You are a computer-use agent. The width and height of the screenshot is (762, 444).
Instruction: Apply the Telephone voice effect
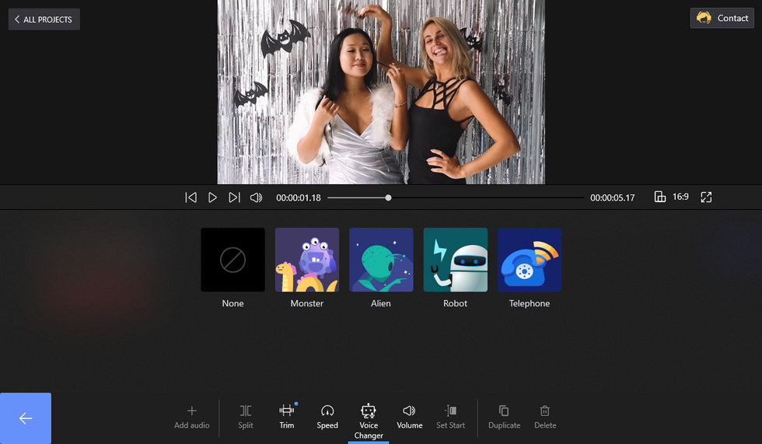[x=530, y=260]
